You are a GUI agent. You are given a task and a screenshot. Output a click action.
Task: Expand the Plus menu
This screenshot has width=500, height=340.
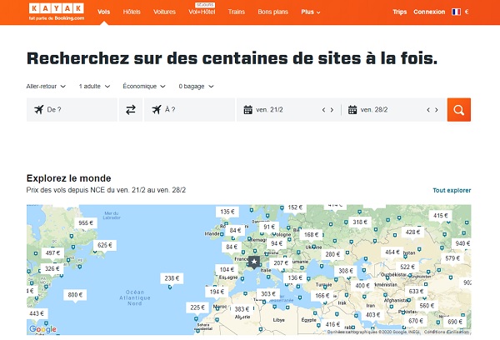click(311, 12)
